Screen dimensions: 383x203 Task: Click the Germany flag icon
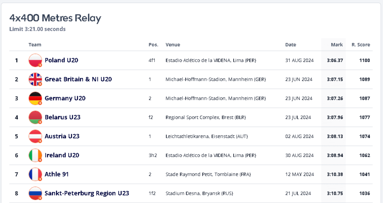35,98
